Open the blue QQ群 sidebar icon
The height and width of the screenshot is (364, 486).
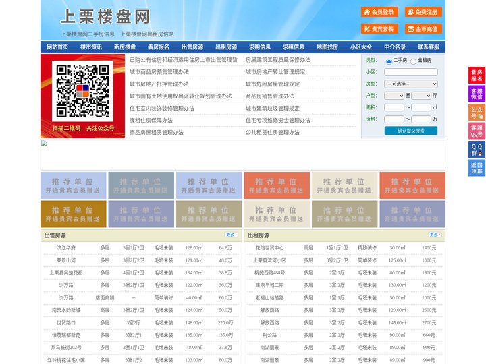click(477, 150)
